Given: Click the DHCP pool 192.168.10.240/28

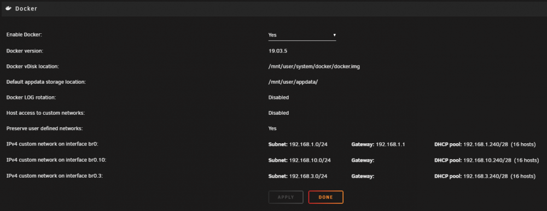Looking at the screenshot, I should pos(487,160).
